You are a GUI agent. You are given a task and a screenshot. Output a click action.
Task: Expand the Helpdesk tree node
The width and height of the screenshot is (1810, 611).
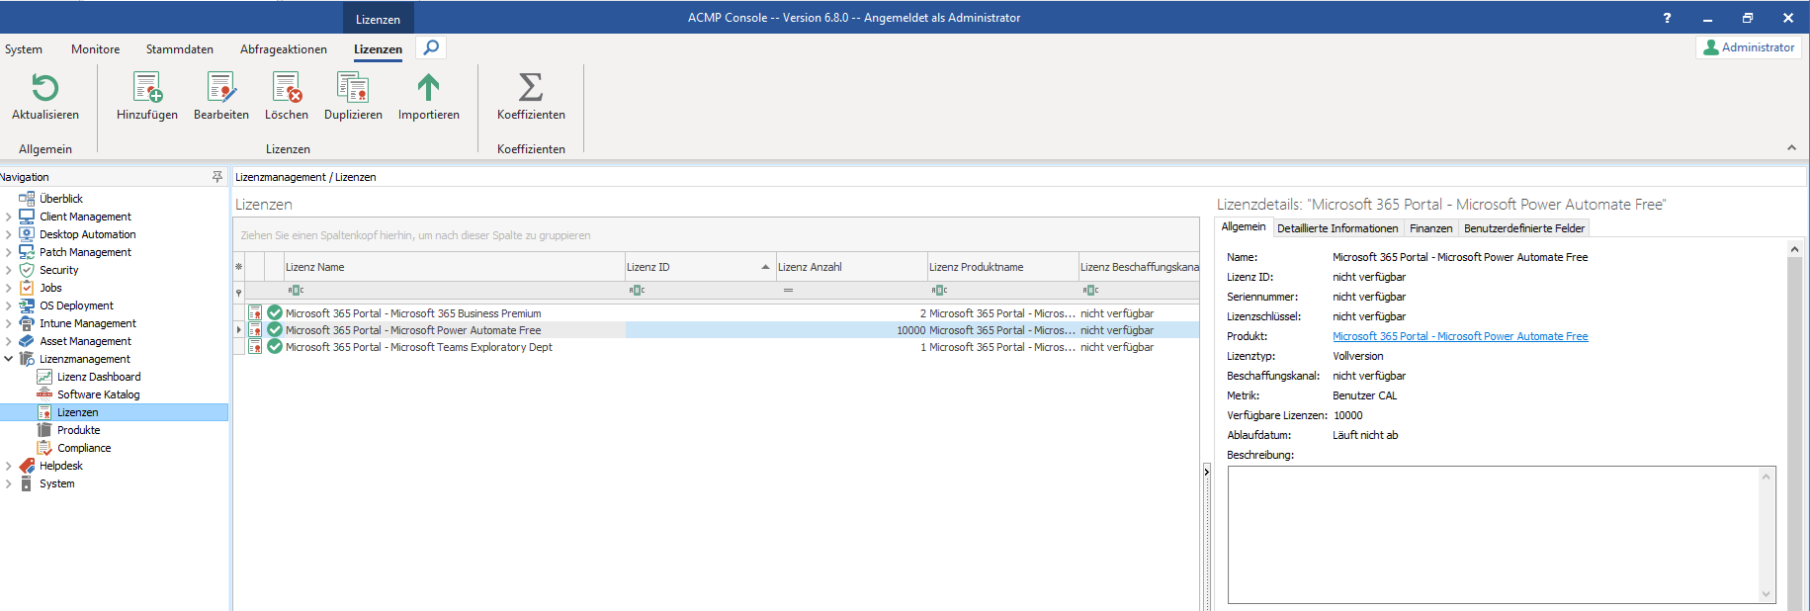click(9, 466)
